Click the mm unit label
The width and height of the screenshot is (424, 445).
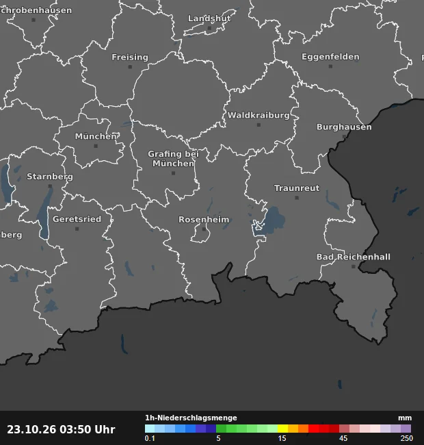405,418
